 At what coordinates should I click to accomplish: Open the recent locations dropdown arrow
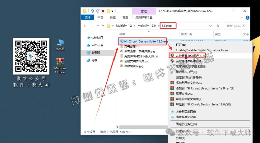coord(98,26)
